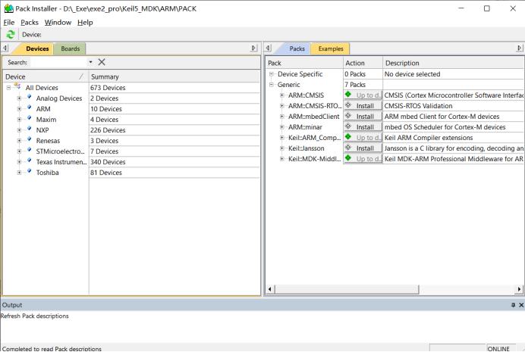Expand the Toshiba vendor node
This screenshot has width=525, height=352.
[x=20, y=173]
